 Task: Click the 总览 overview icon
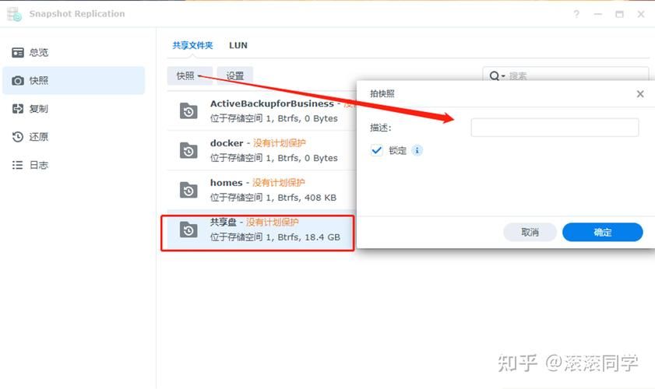pyautogui.click(x=18, y=52)
